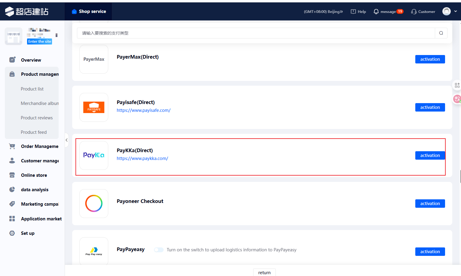Toggle PayPayeasy logistics upload switch

158,250
